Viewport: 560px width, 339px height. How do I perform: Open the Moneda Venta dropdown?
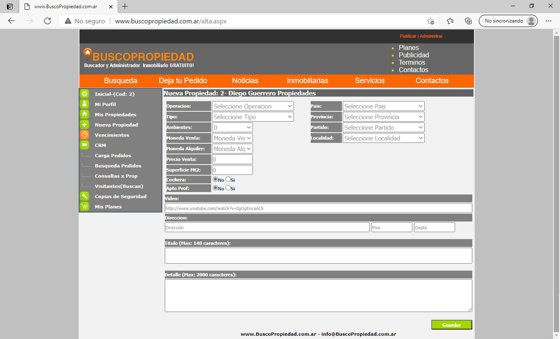[x=232, y=138]
